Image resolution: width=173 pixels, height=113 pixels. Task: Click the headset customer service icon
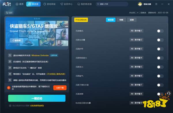coord(169,93)
